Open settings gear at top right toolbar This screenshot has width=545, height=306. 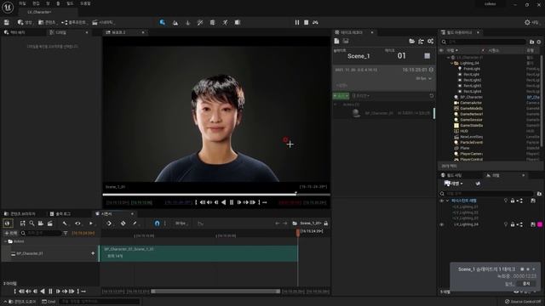(527, 23)
